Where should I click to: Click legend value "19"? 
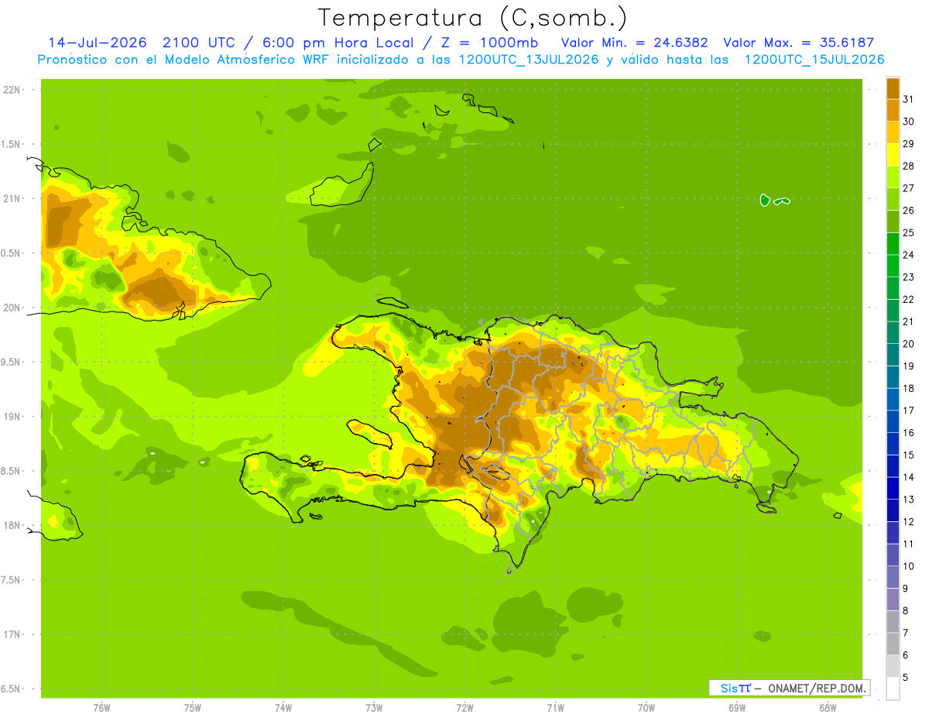coord(910,366)
